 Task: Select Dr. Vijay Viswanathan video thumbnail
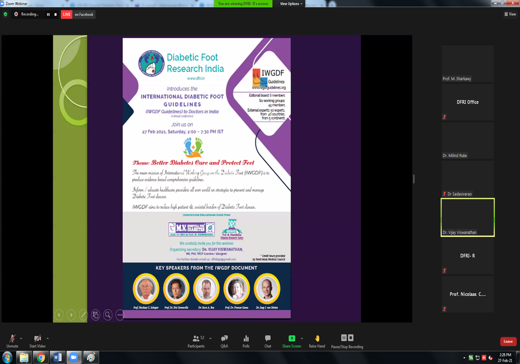[x=467, y=217]
